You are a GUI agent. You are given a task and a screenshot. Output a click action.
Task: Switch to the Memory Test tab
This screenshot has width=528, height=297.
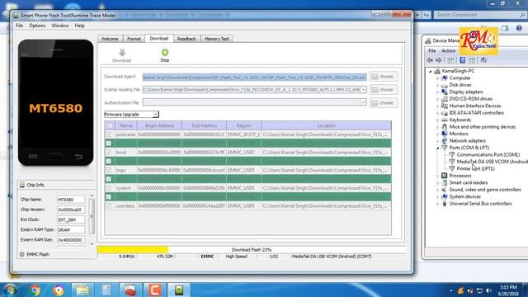tap(217, 39)
